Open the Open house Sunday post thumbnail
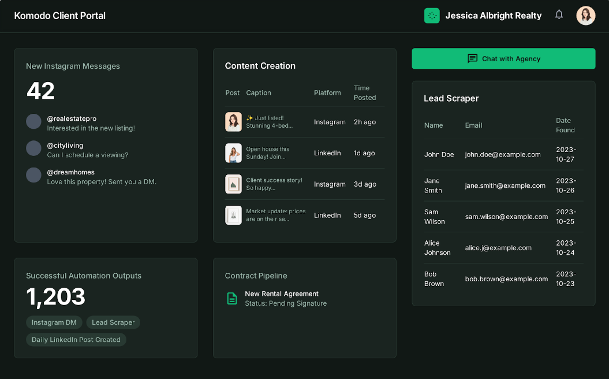Viewport: 609px width, 379px height. 233,153
